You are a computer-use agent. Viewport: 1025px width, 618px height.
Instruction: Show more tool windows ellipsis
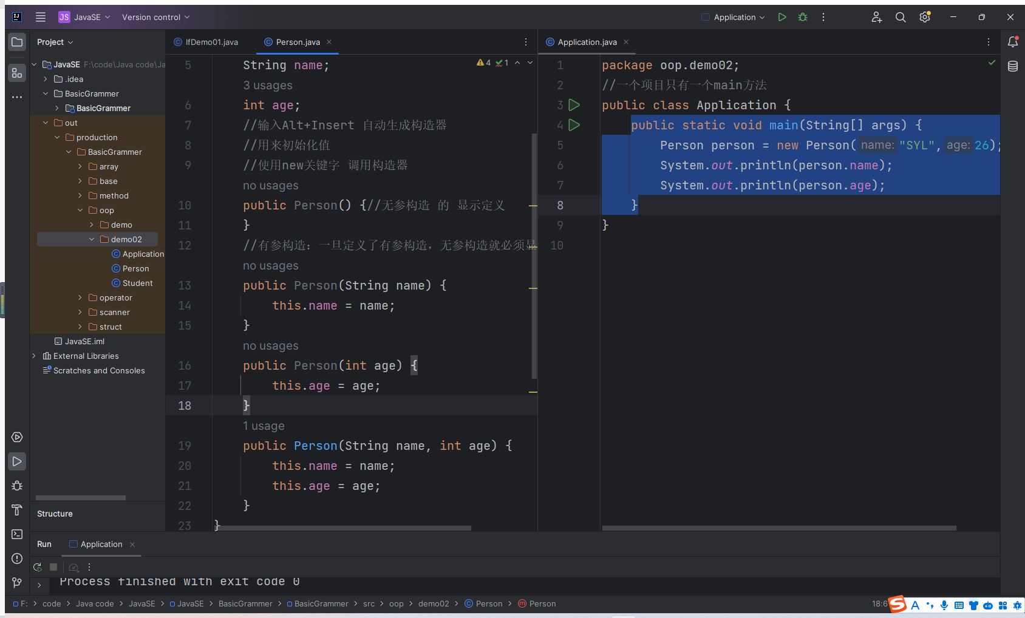pos(17,97)
